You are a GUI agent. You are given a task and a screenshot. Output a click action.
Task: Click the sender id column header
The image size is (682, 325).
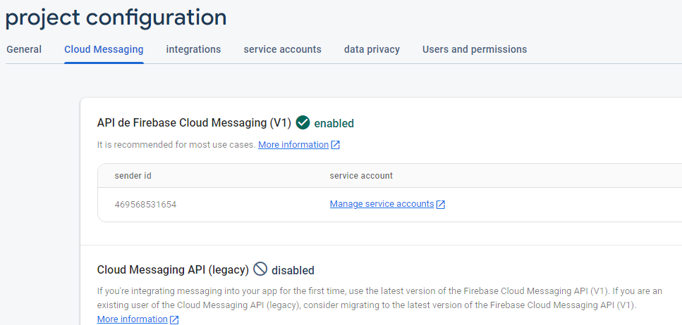point(133,175)
